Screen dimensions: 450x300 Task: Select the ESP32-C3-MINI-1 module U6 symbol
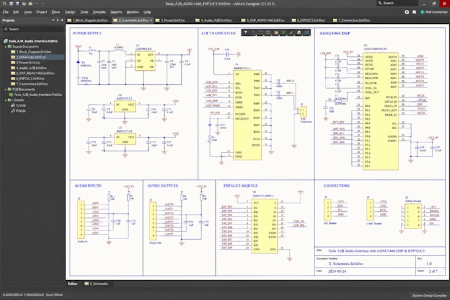point(265,226)
